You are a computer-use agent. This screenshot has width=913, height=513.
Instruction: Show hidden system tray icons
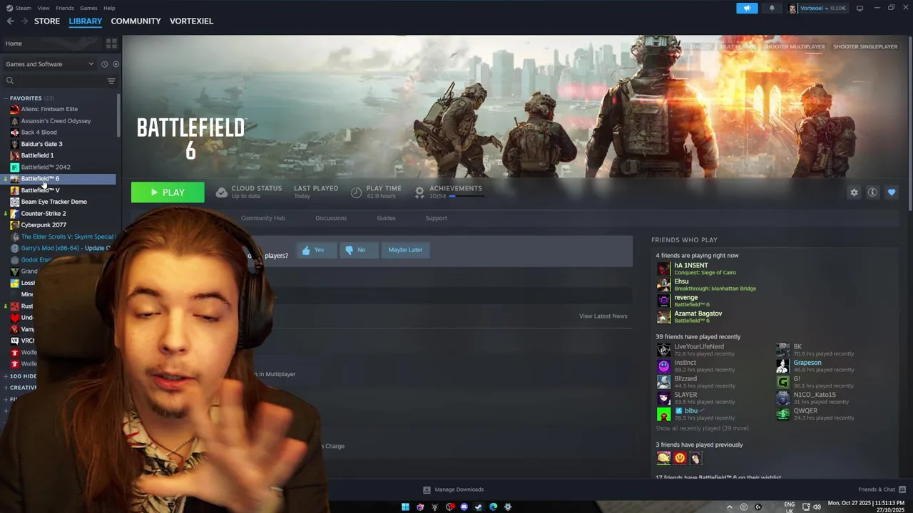click(x=729, y=507)
